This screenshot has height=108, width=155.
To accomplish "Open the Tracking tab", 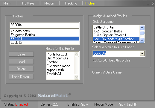I will coord(71,3).
